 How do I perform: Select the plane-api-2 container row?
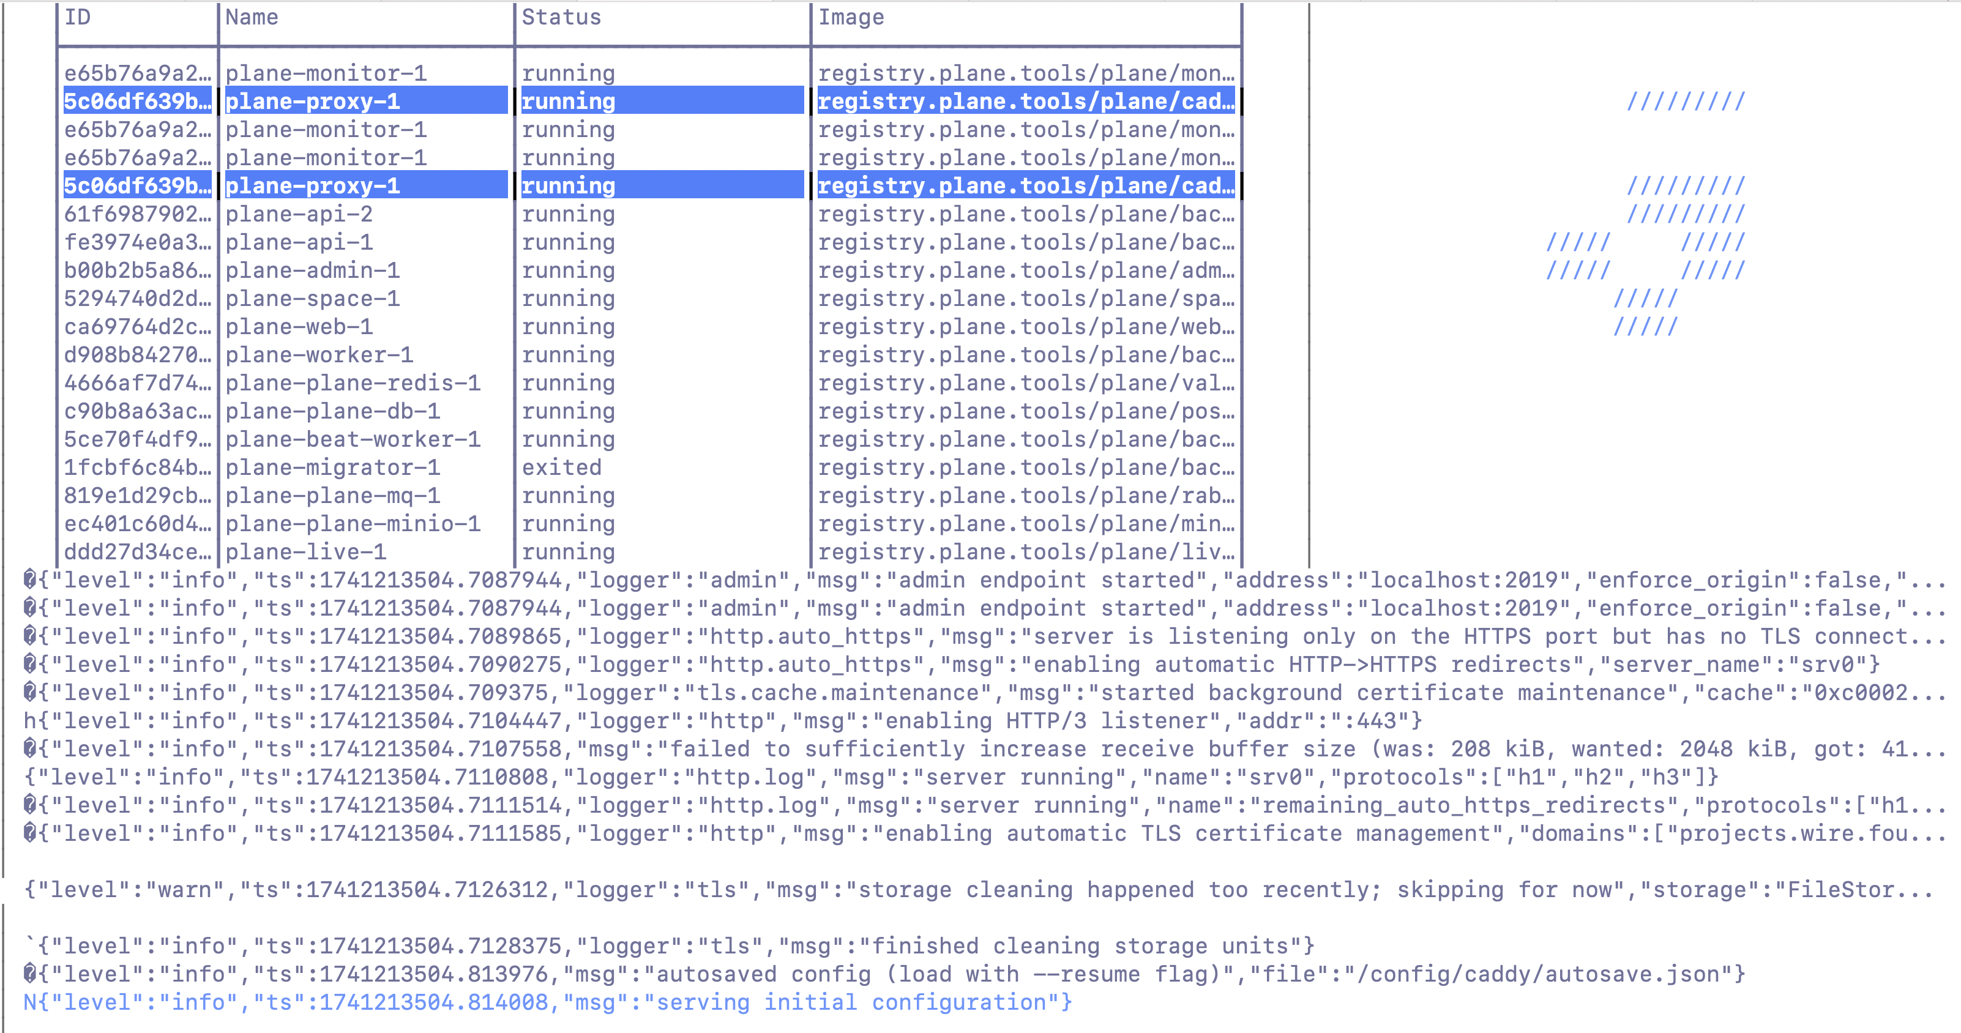point(299,214)
